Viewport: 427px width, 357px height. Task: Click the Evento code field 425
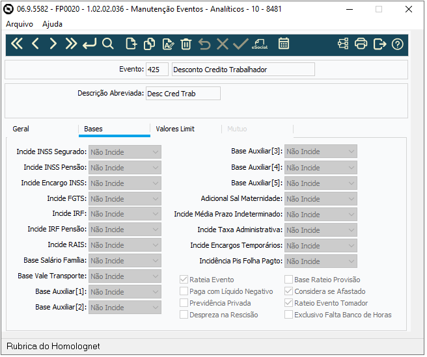[157, 70]
